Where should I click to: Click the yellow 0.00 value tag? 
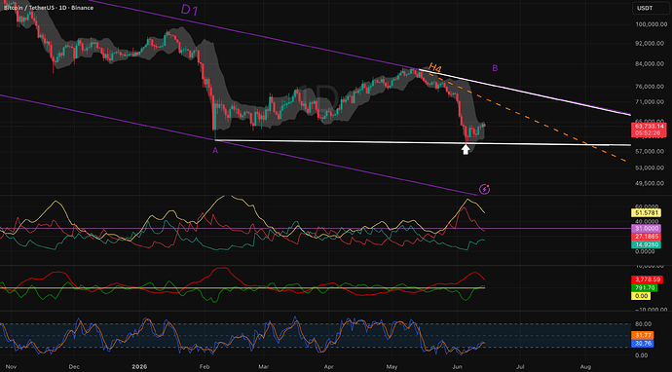[641, 296]
